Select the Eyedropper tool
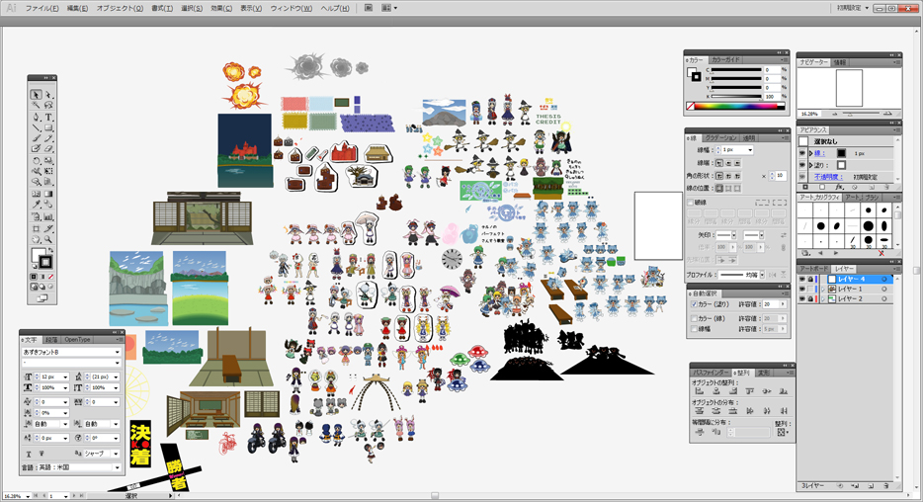The height and width of the screenshot is (502, 923). (x=36, y=205)
